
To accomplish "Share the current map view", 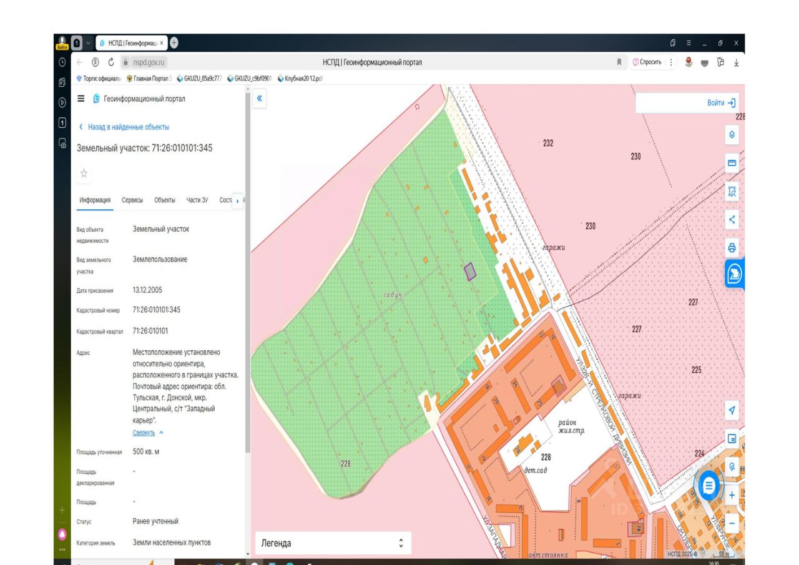I will (732, 219).
